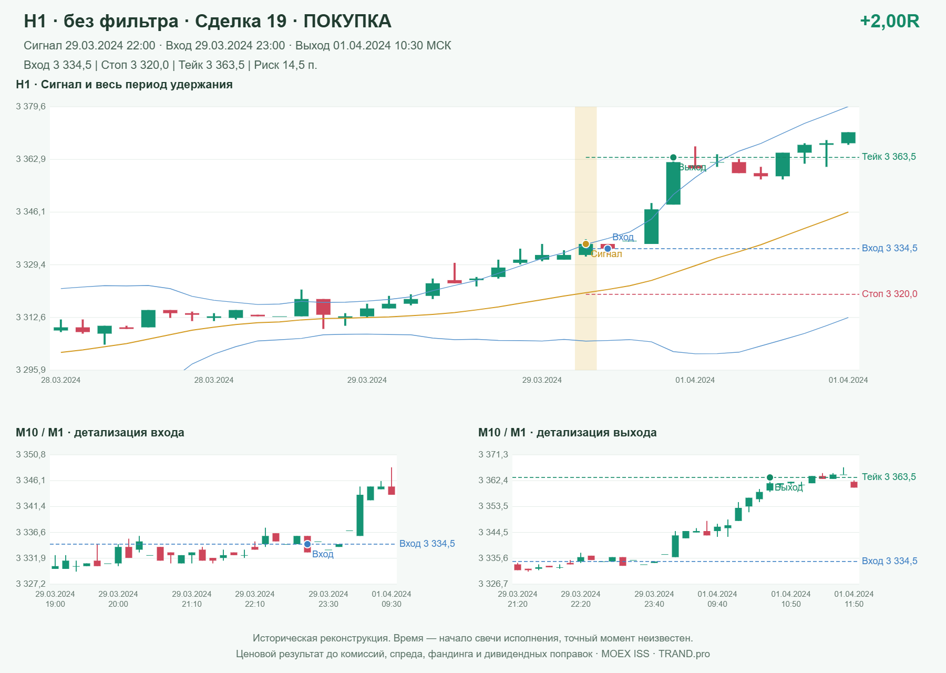Image resolution: width=946 pixels, height=673 pixels.
Task: Click the 3 346,1 axis value on H1 chart
Action: pyautogui.click(x=30, y=212)
